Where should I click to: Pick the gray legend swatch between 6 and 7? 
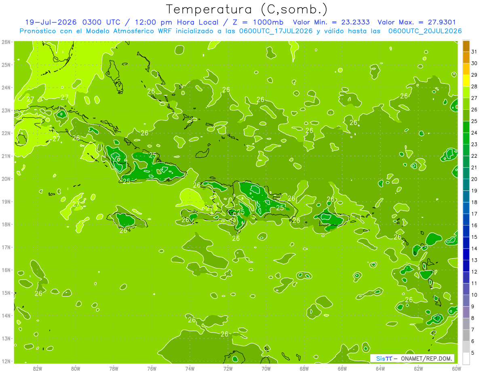(466, 335)
